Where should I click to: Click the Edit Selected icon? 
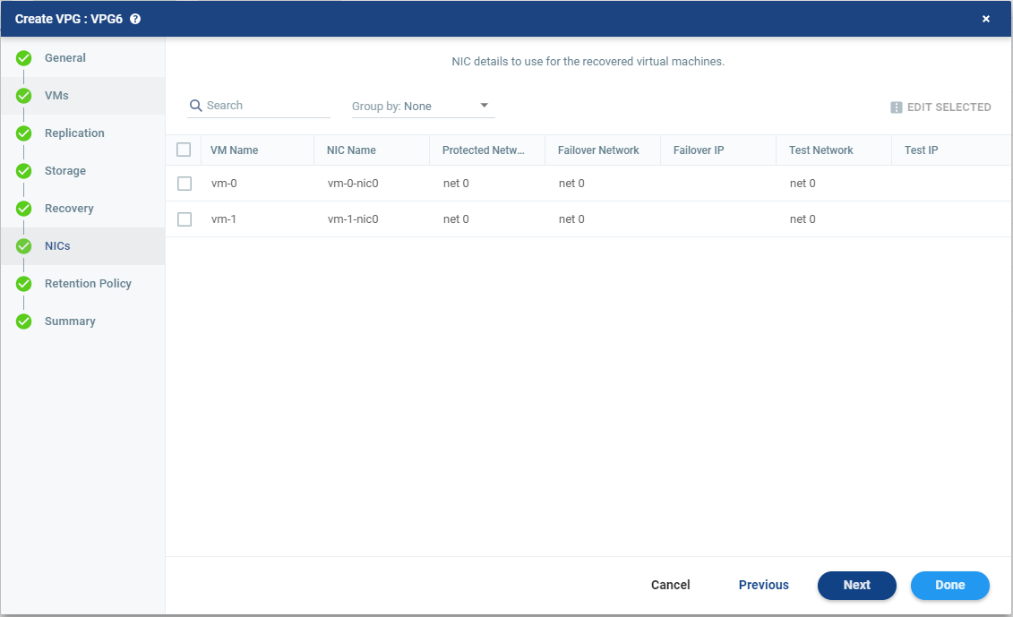896,107
